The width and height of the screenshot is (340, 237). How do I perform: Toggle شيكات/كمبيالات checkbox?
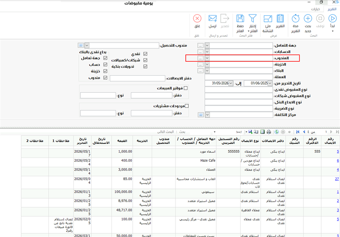(145, 60)
